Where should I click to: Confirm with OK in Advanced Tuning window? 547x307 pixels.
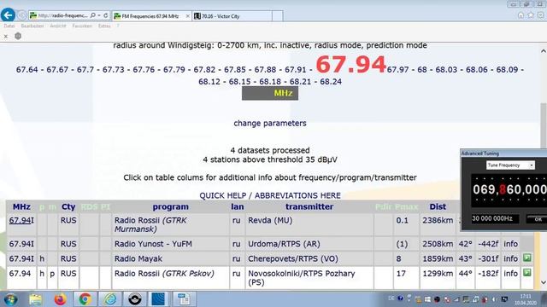tap(538, 219)
